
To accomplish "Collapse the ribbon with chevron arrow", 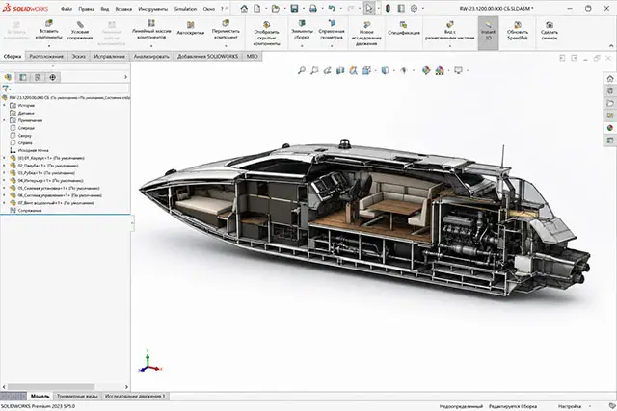I will [611, 46].
